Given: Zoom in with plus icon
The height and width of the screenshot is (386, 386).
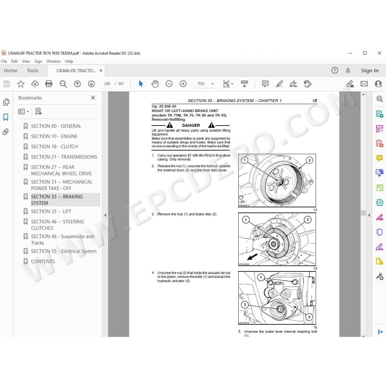Looking at the screenshot, I should tap(183, 84).
